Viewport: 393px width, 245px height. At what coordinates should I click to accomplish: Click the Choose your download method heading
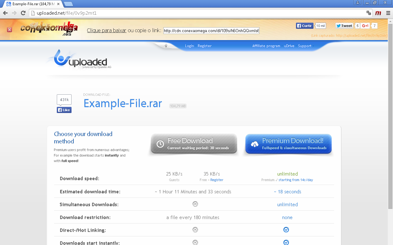click(83, 138)
